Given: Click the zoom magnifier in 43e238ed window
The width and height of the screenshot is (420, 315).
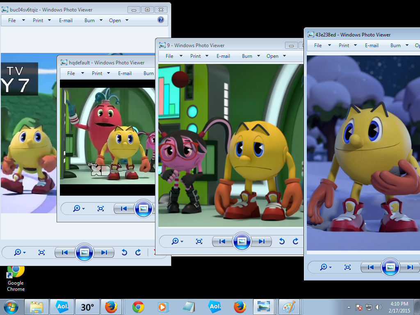Looking at the screenshot, I should click(x=324, y=267).
